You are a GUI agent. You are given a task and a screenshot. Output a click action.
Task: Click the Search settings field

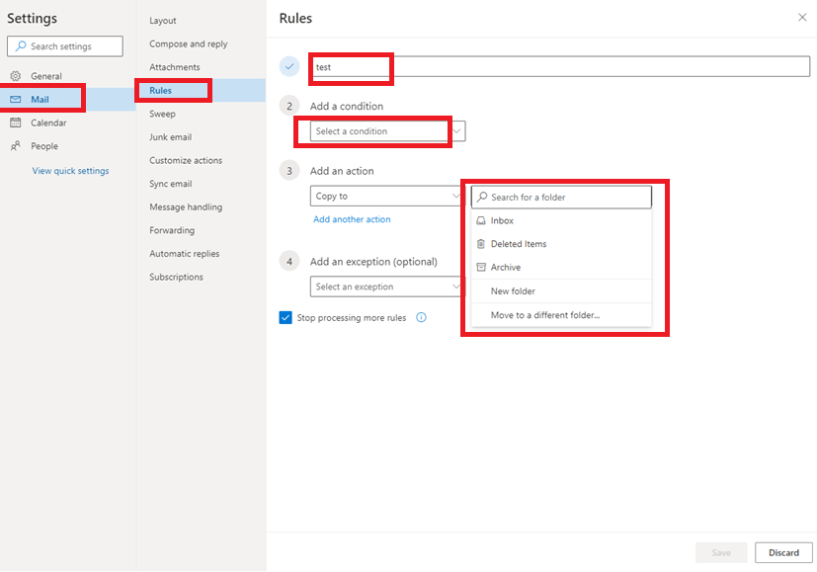pos(65,46)
